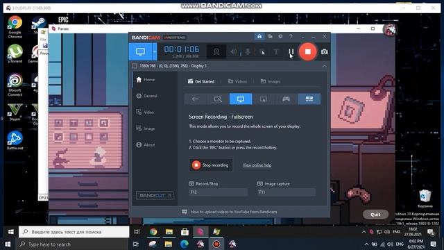
Task: Click Type here to search box
Action: (x=72, y=244)
